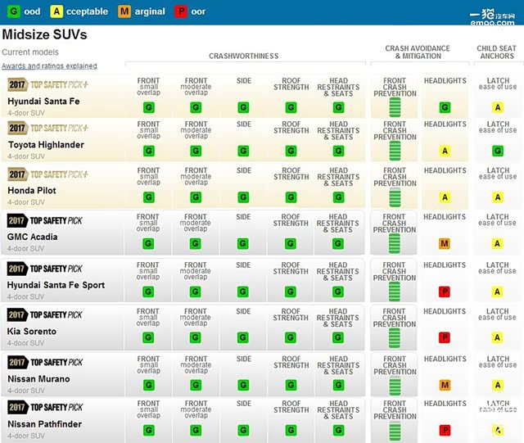Open the Nissan Murano model name
Screen dimensions: 524x443
(x=38, y=379)
